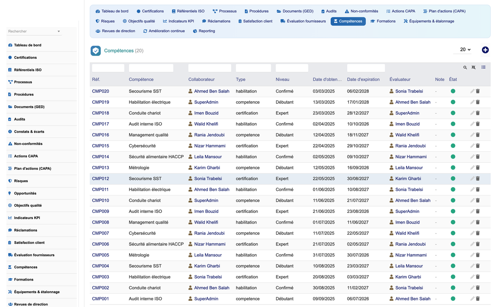Open the Documents (GED) top tab
This screenshot has height=307, width=496.
pyautogui.click(x=295, y=11)
